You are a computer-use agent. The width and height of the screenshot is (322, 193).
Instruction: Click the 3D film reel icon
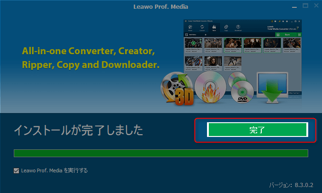pos(177,89)
